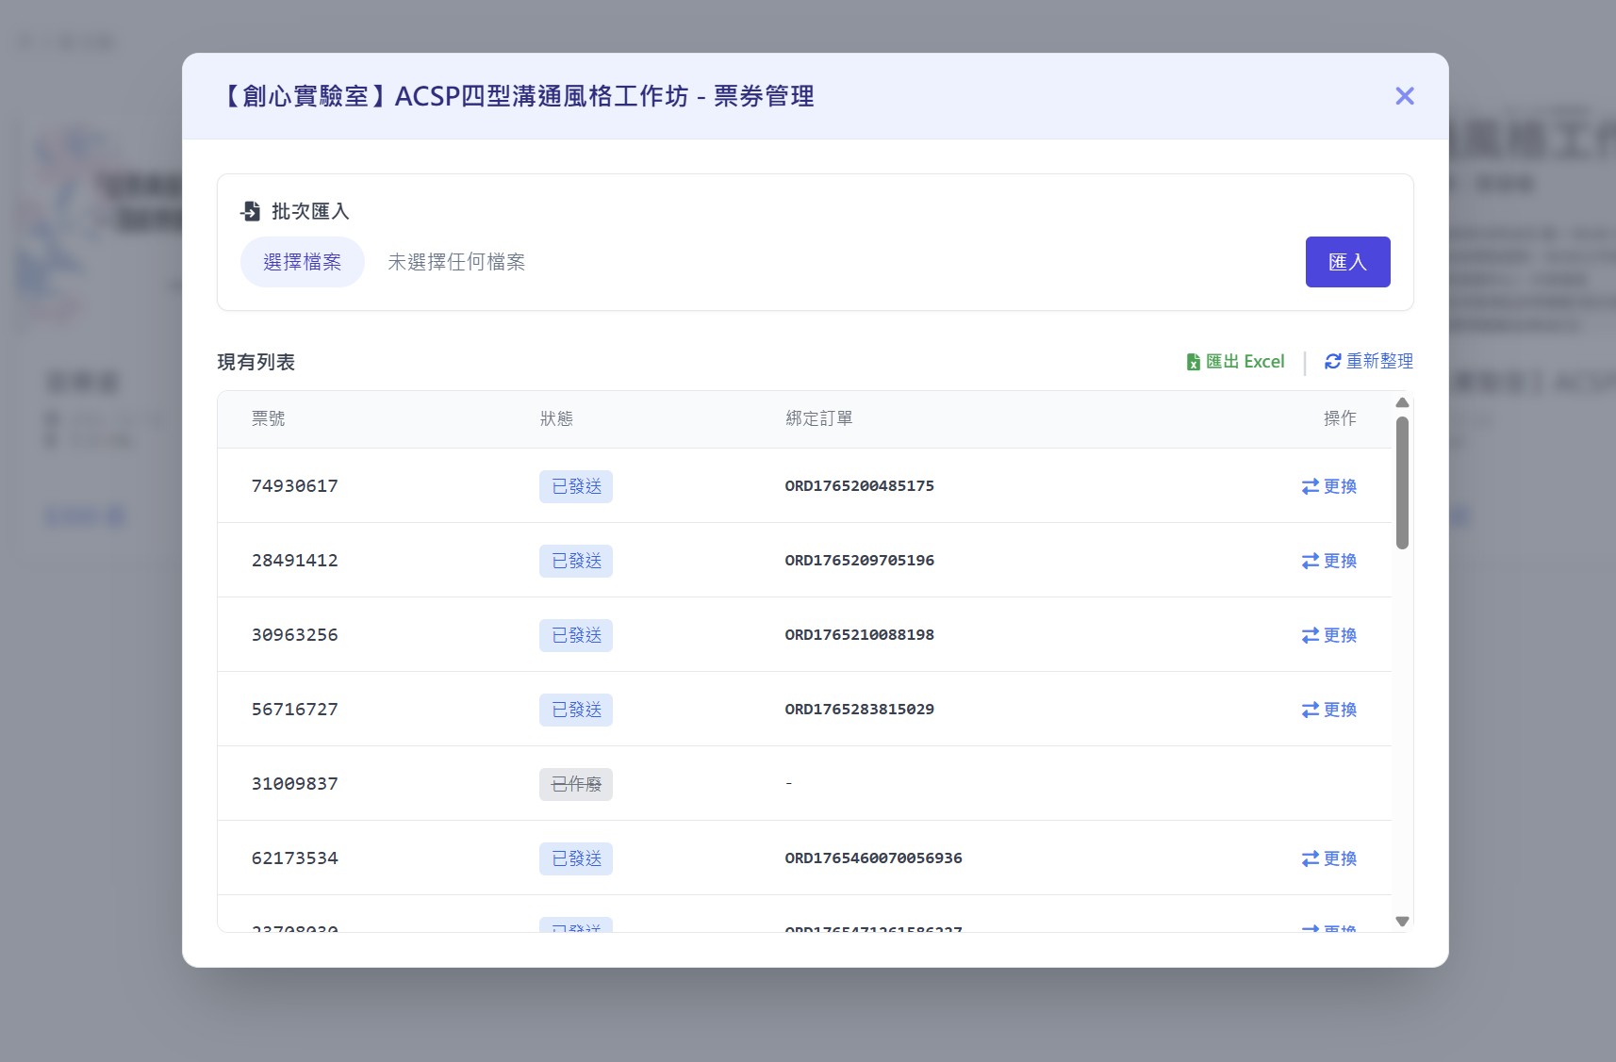Click the 重新整理 refresh icon

click(x=1332, y=362)
